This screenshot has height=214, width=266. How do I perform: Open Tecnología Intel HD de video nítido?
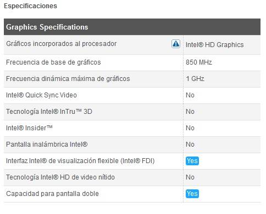(60, 177)
